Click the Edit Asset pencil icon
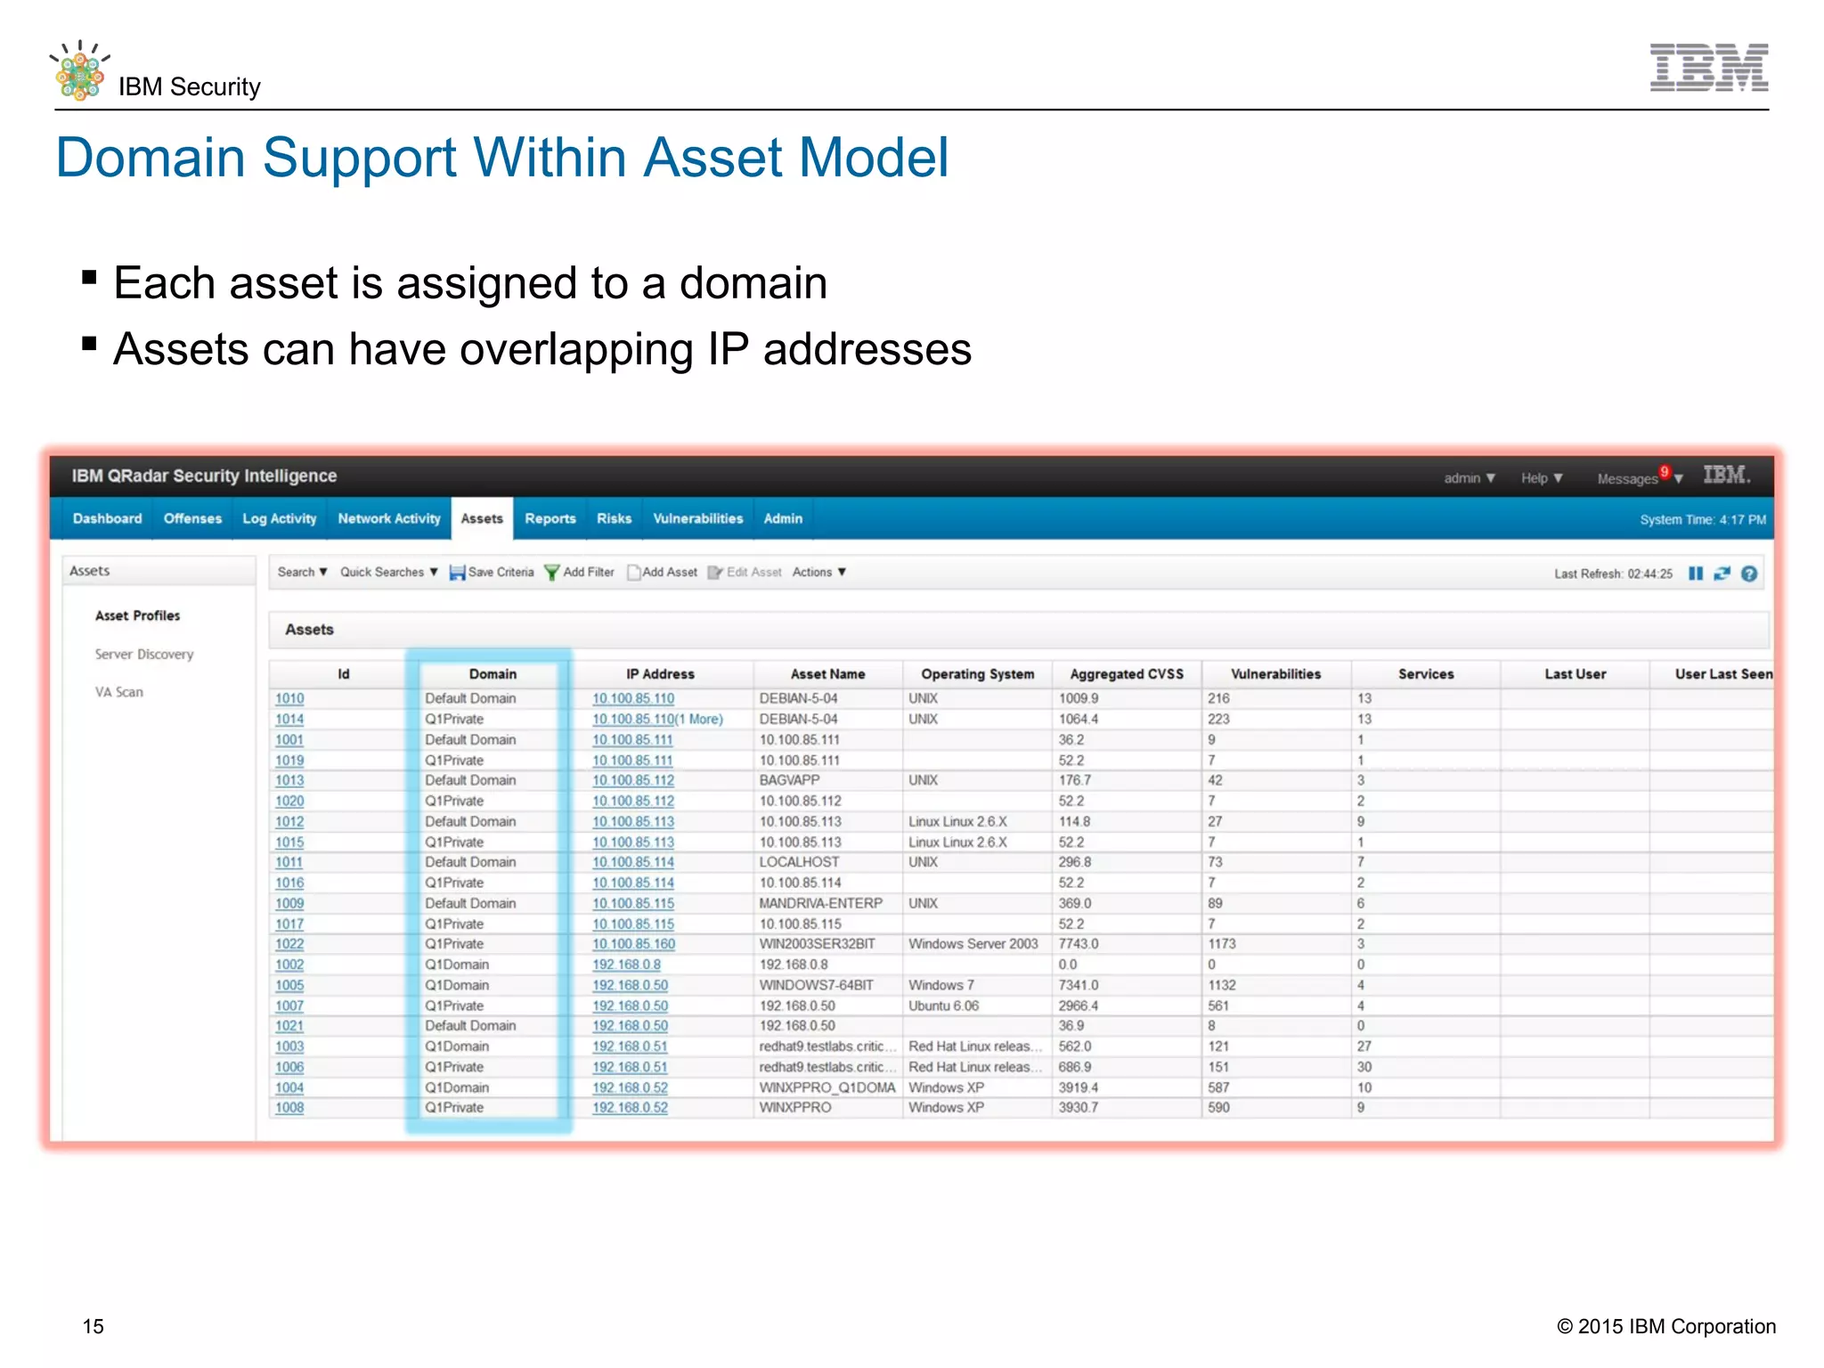The width and height of the screenshot is (1824, 1368). [715, 573]
